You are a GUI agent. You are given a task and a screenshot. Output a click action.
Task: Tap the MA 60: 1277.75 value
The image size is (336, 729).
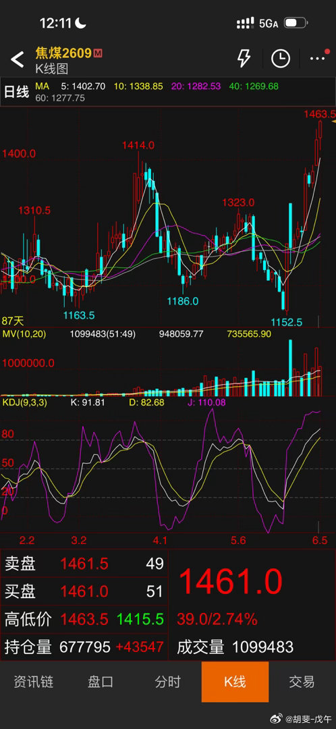[61, 98]
